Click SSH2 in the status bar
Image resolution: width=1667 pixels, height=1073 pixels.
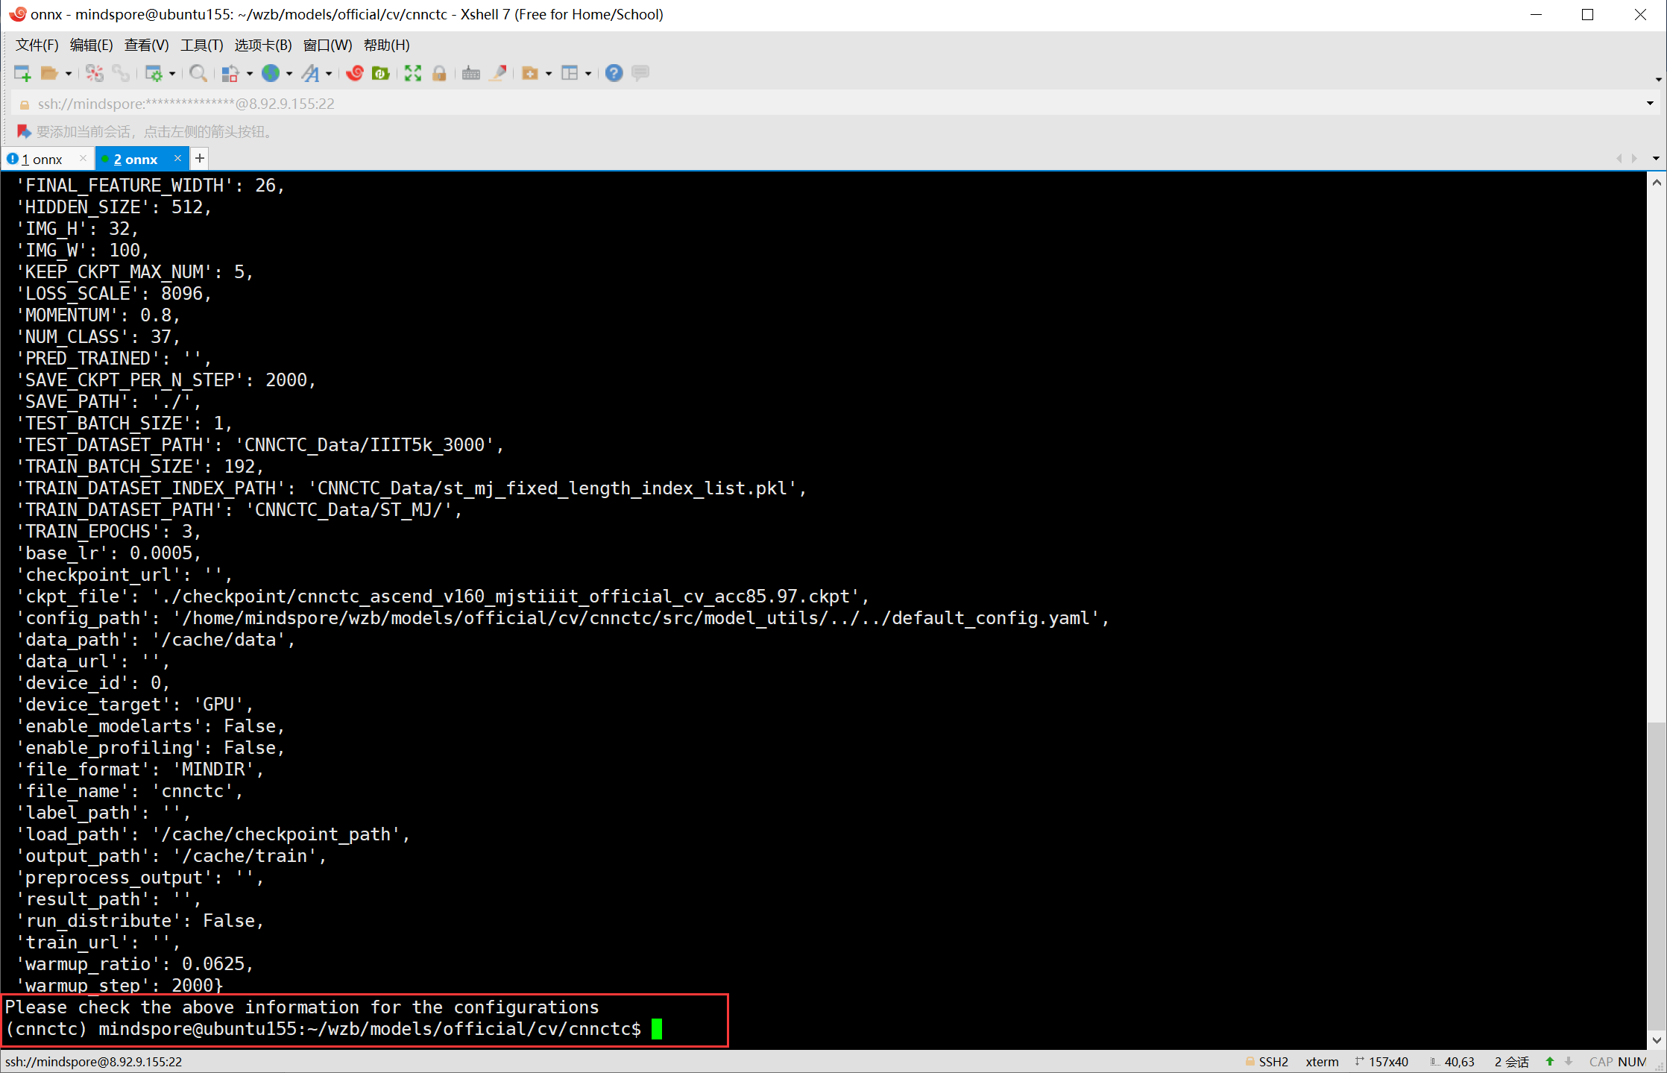coord(1273,1062)
